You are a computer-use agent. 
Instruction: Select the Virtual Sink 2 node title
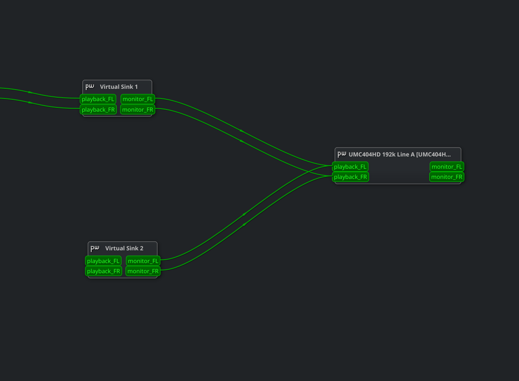point(124,248)
